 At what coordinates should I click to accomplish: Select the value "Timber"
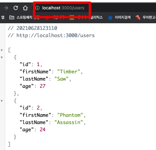pos(69,72)
